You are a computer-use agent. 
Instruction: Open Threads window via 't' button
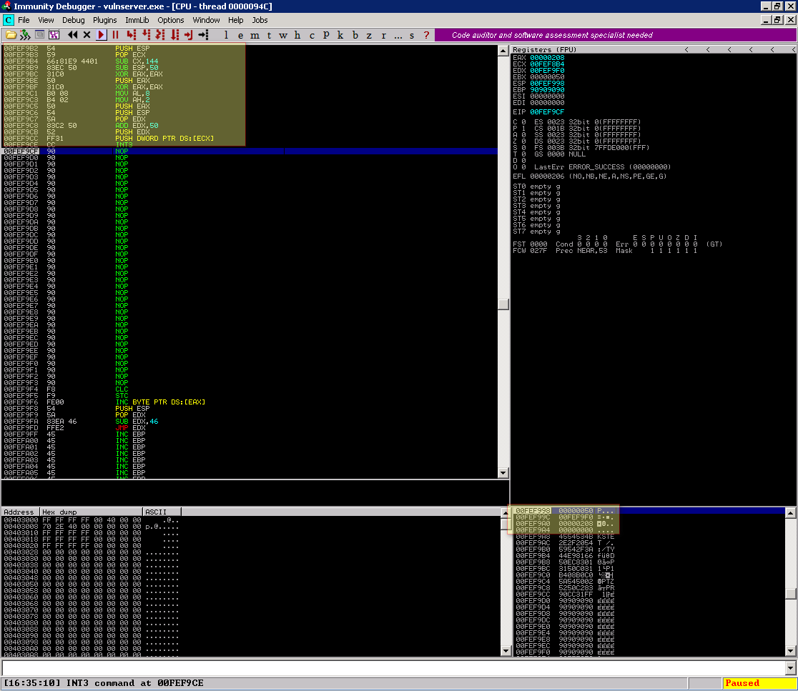pos(270,35)
